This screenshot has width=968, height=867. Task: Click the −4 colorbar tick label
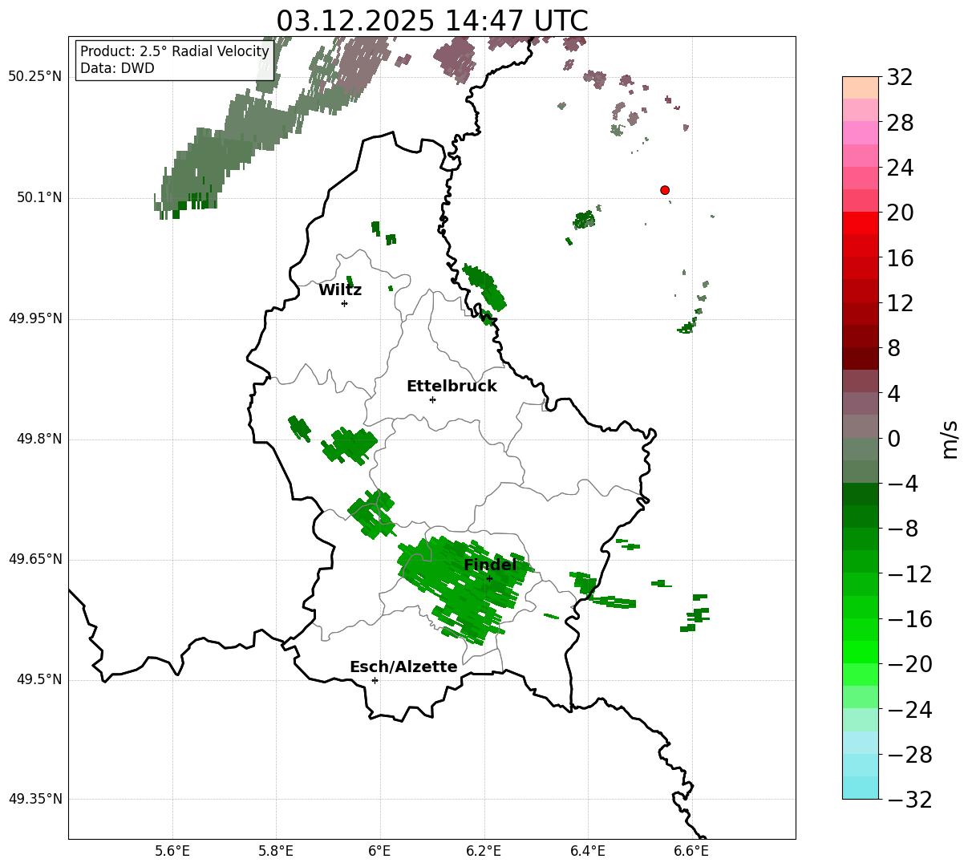click(903, 484)
